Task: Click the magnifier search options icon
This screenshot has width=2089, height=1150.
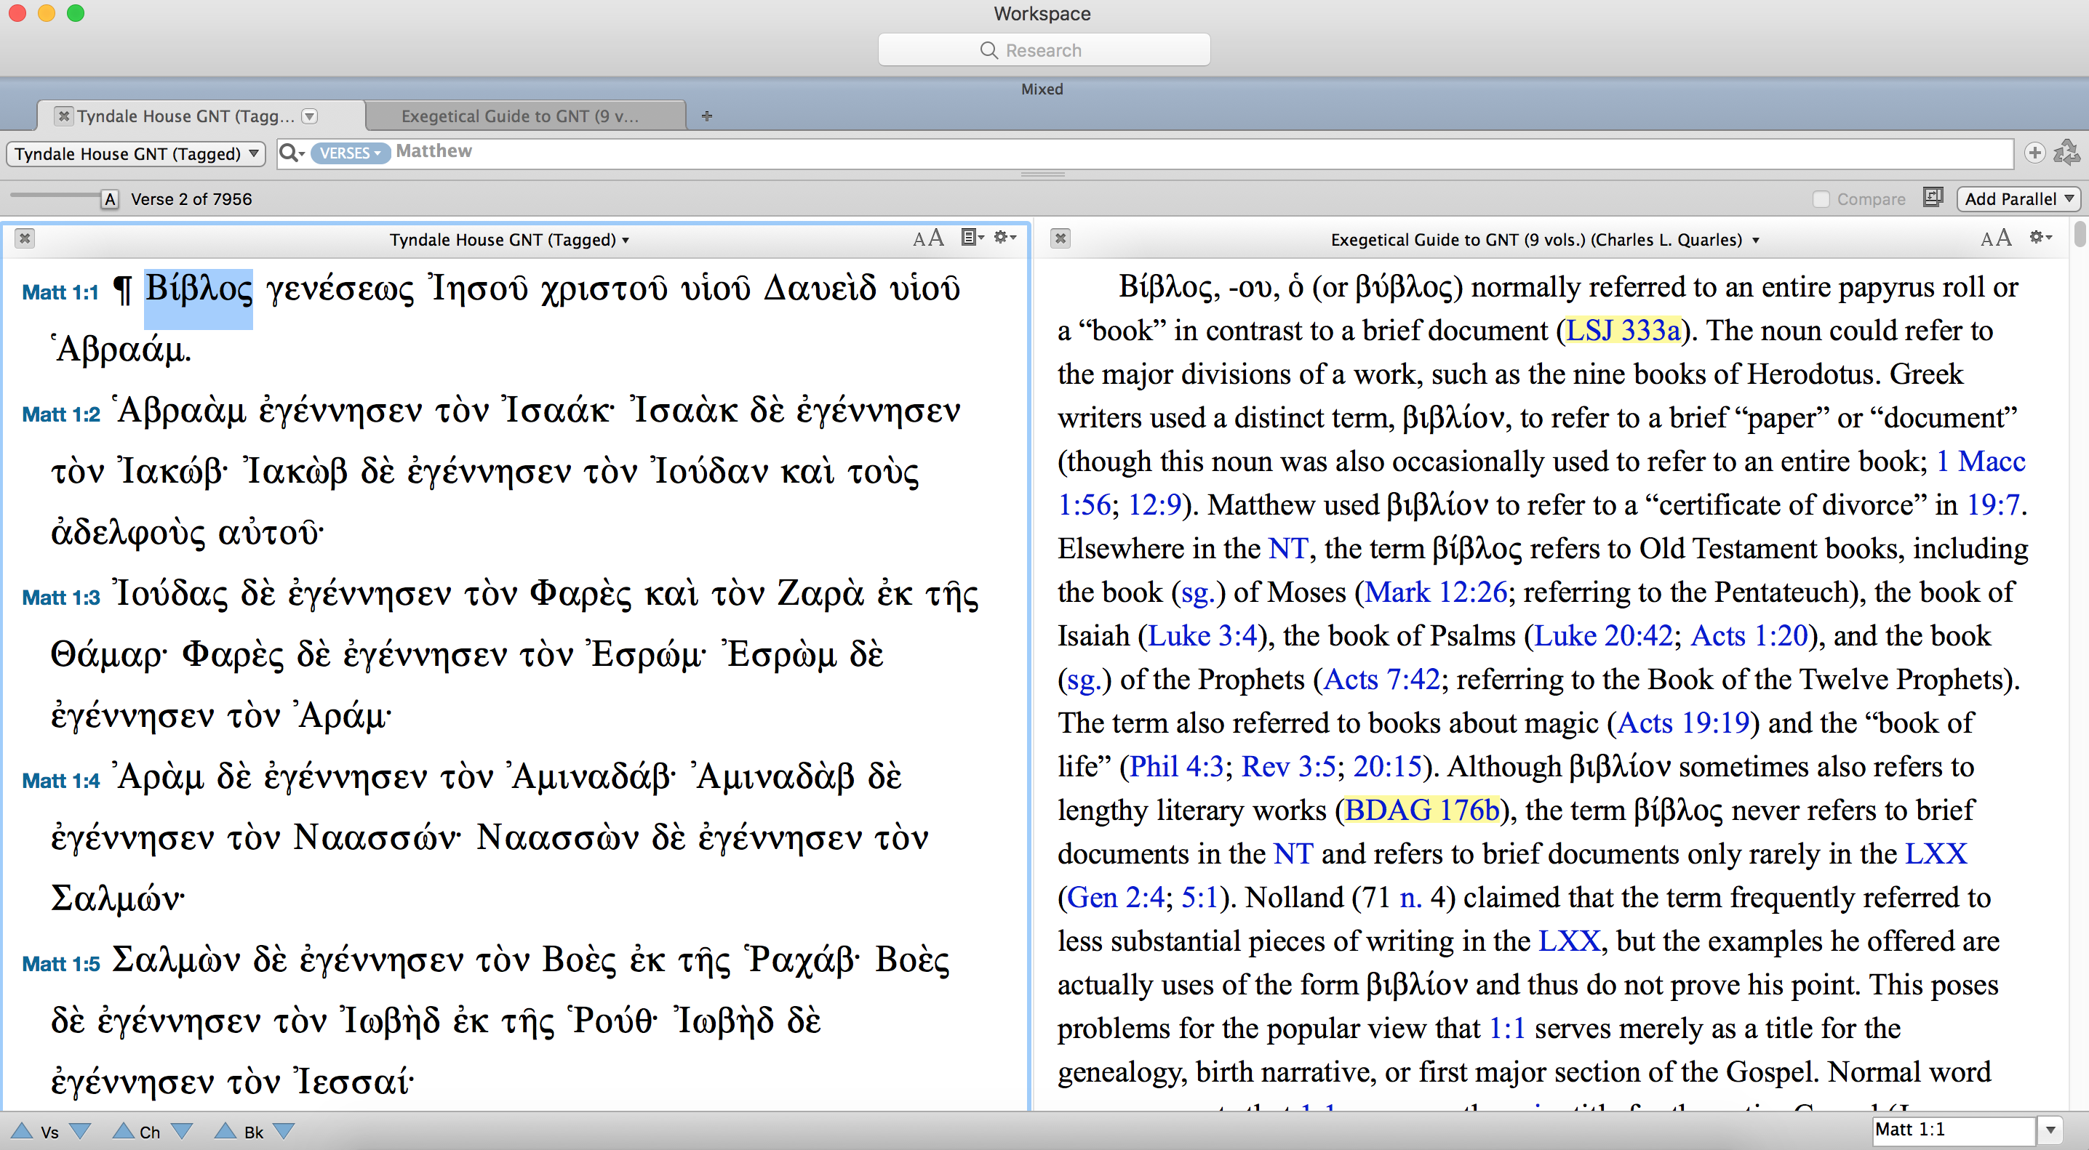Action: pos(291,153)
